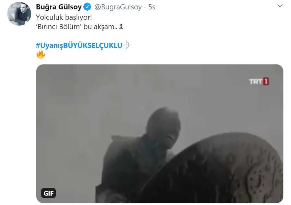This screenshot has height=205, width=291.
Task: Click the TRT 1 channel logo watermark
Action: (259, 82)
